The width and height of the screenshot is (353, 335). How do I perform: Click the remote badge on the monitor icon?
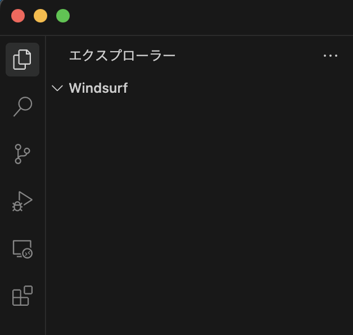tap(28, 253)
